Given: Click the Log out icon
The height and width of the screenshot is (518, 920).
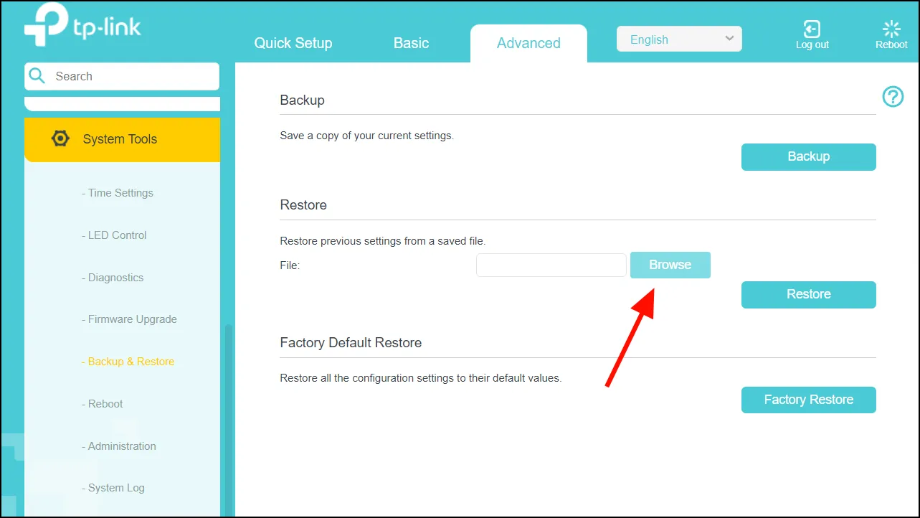Looking at the screenshot, I should point(812,29).
